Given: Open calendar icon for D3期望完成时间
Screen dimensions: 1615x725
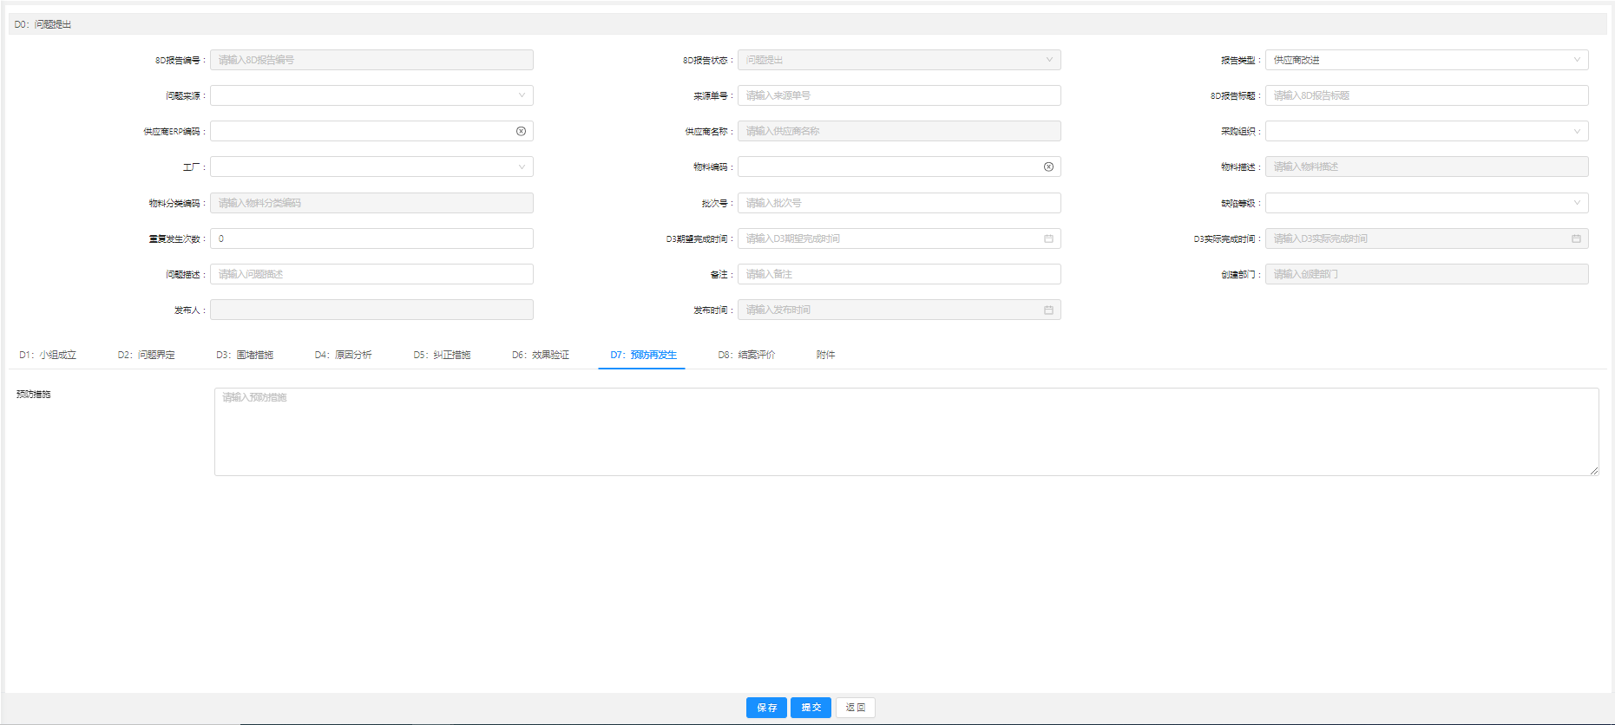Looking at the screenshot, I should pyautogui.click(x=1048, y=238).
